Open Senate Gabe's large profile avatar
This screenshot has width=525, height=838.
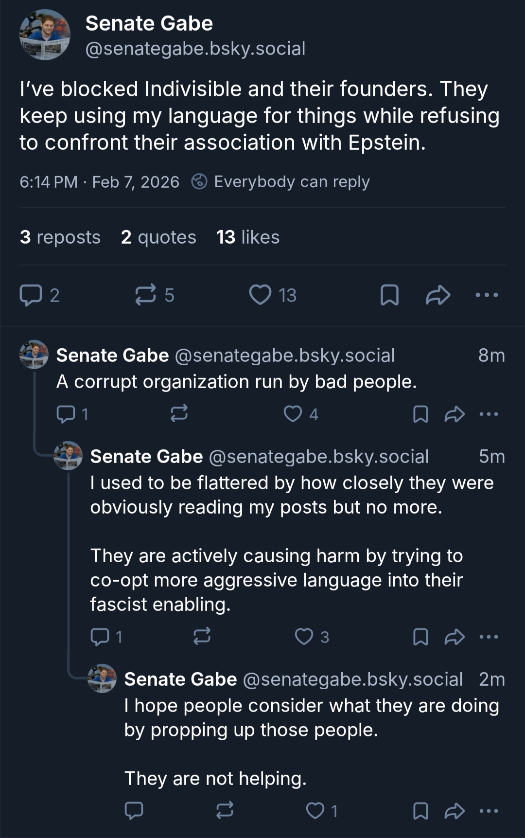(x=45, y=35)
